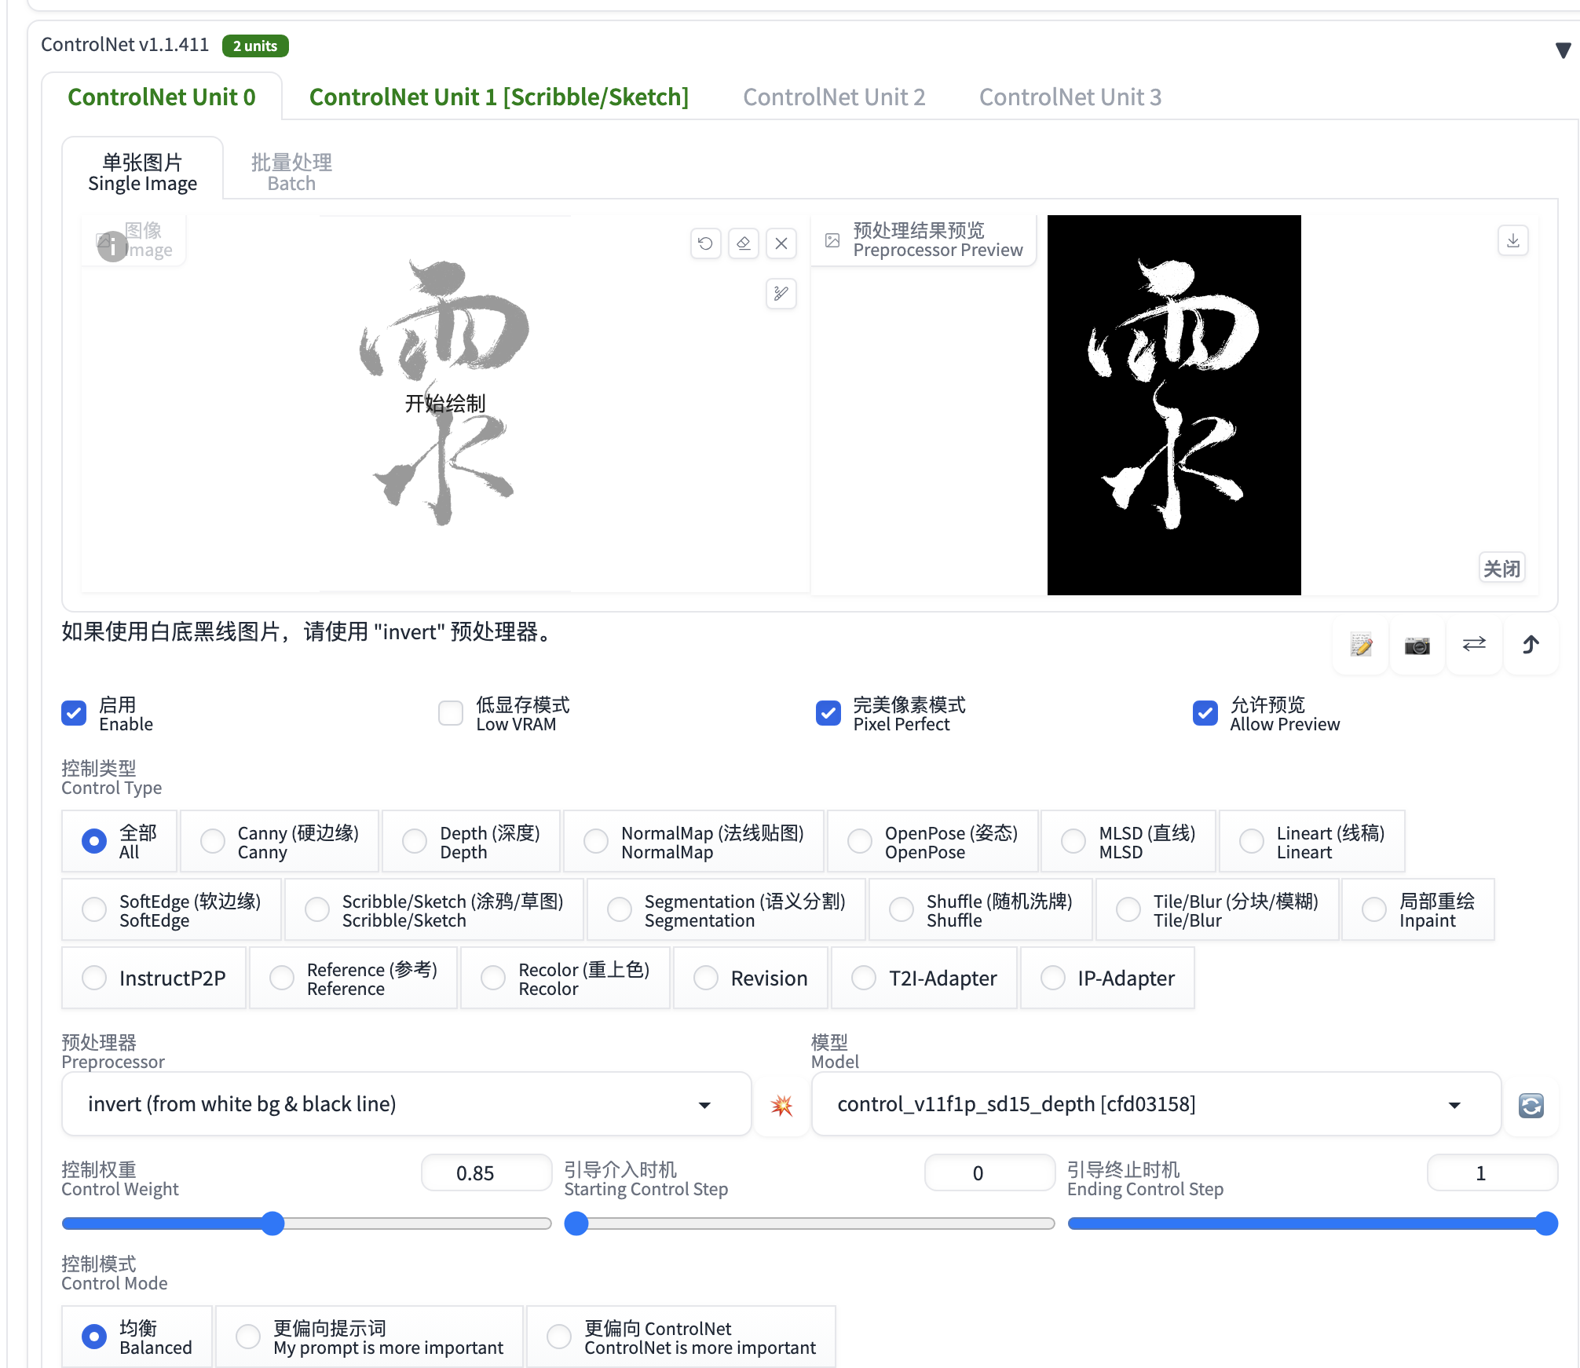This screenshot has height=1368, width=1580.
Task: Select the Segmentation control type
Action: (x=726, y=909)
